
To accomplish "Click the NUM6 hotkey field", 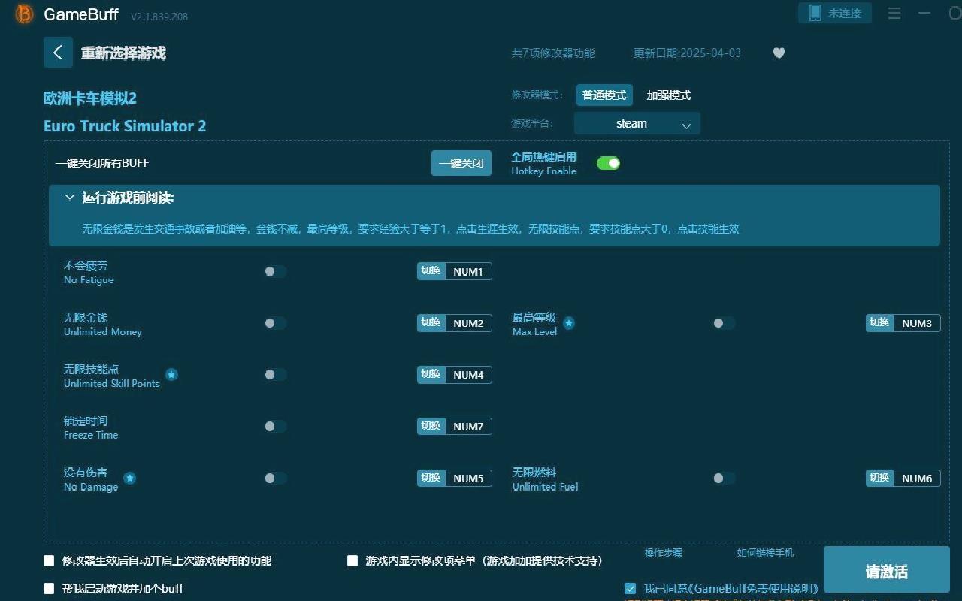I will (x=917, y=478).
